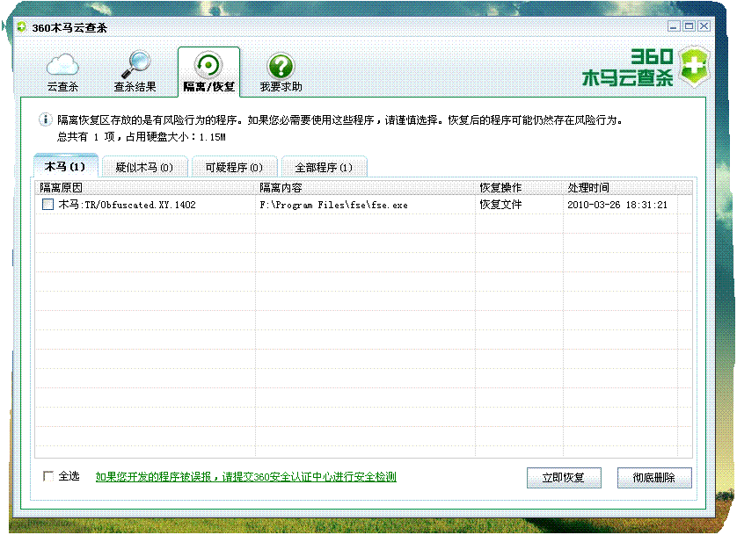Check the box for 木马:TR/Obfuscated.XY.1402 row
This screenshot has width=737, height=535.
pyautogui.click(x=48, y=204)
